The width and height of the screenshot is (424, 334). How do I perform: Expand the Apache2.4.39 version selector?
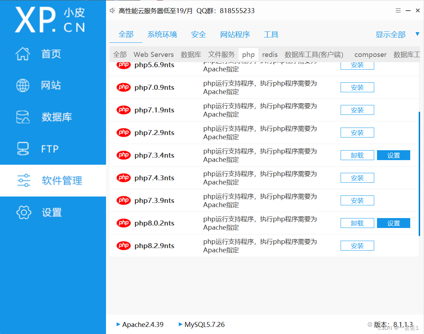(x=118, y=324)
